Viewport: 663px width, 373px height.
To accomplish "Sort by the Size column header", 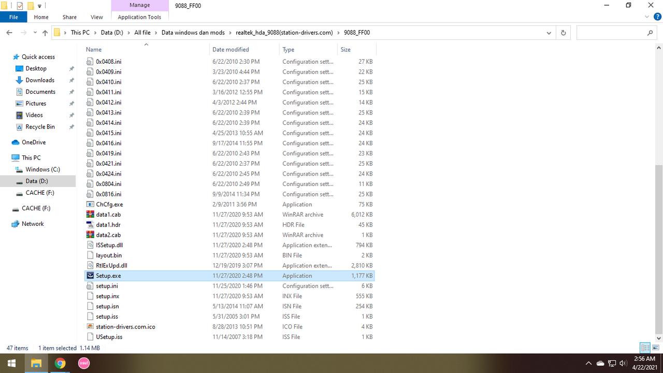I will click(x=356, y=50).
